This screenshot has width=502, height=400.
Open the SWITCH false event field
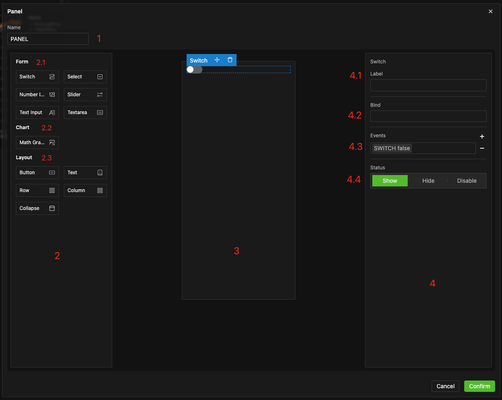423,148
